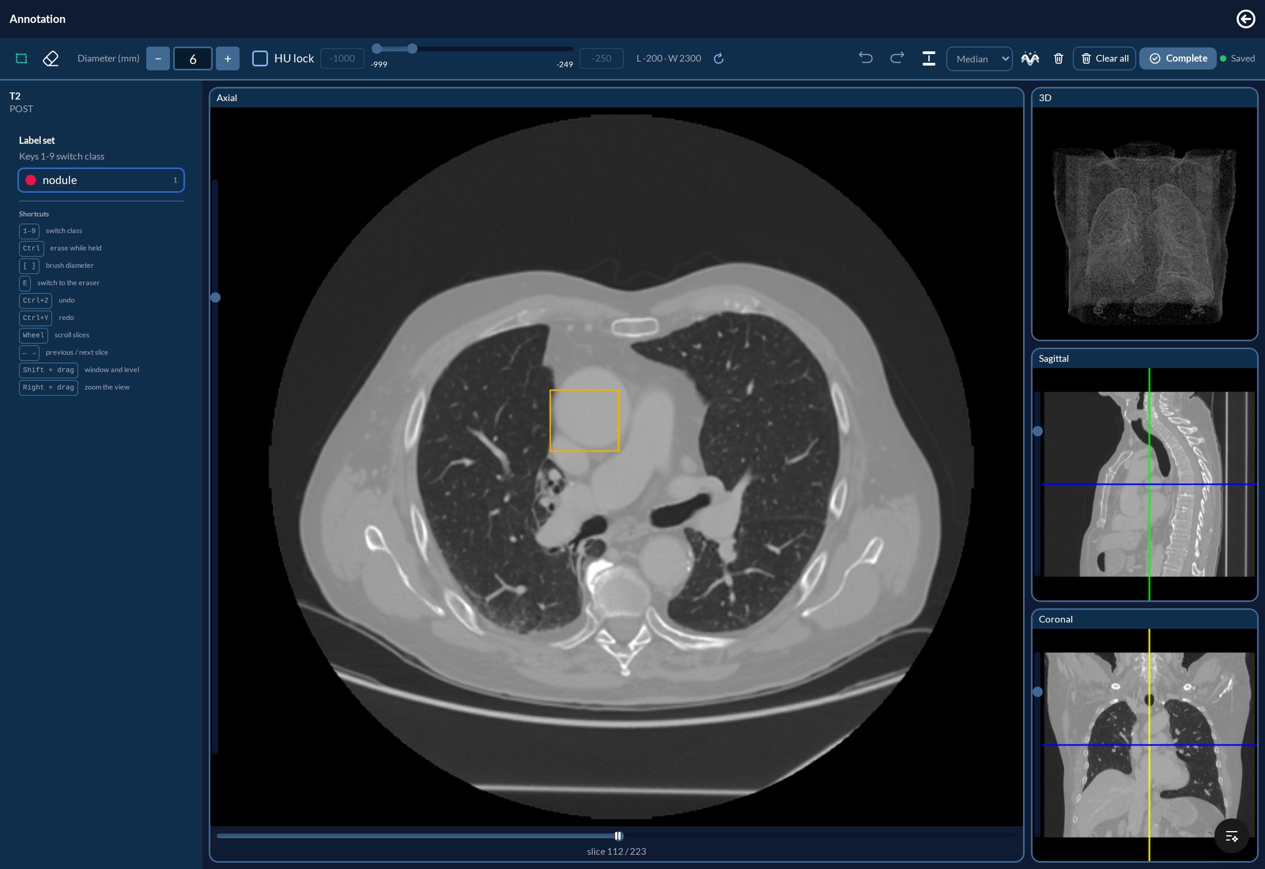Select the rectangle selection tool
This screenshot has width=1265, height=869.
(21, 58)
